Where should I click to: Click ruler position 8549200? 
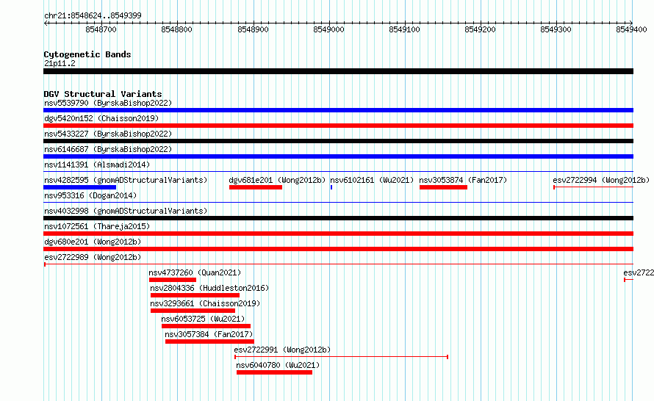coord(481,29)
